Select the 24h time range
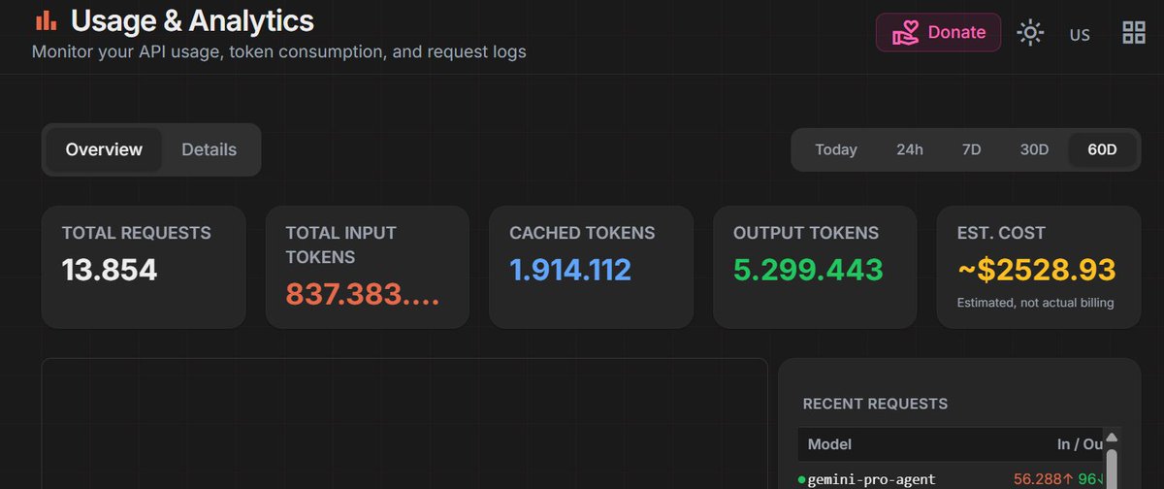This screenshot has height=489, width=1164. 910,149
